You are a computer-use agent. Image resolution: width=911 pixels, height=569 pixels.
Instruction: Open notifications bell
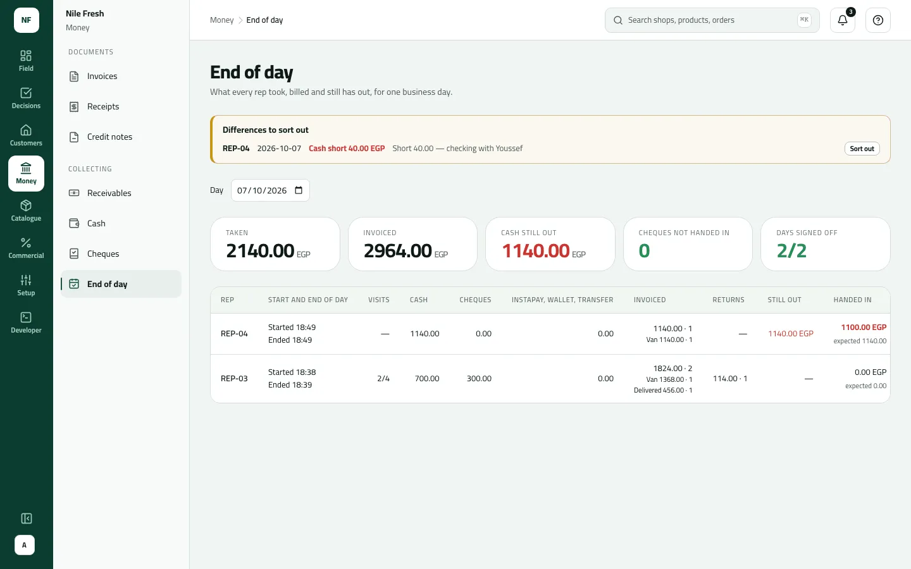(843, 20)
